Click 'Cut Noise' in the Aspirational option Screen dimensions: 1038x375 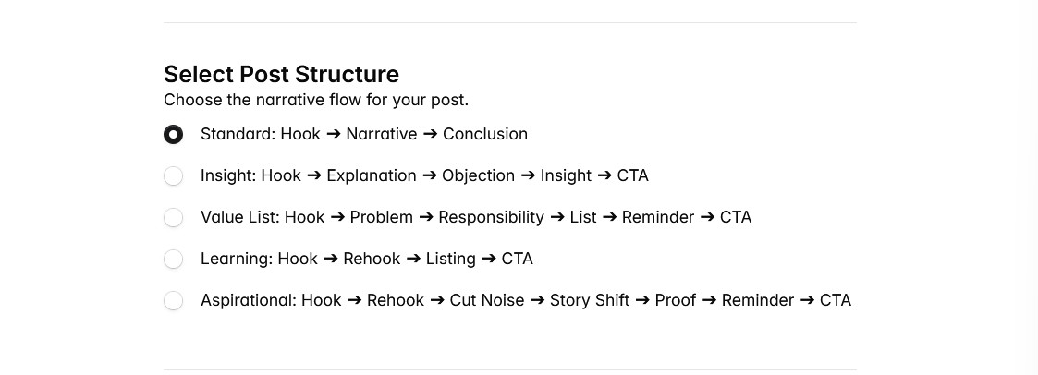coord(486,300)
